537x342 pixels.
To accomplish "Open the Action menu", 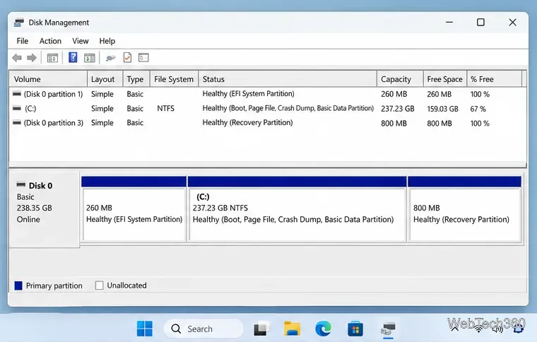I will tap(50, 41).
